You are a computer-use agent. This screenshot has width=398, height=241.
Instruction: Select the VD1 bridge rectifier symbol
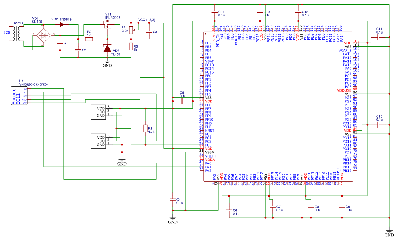pos(44,36)
